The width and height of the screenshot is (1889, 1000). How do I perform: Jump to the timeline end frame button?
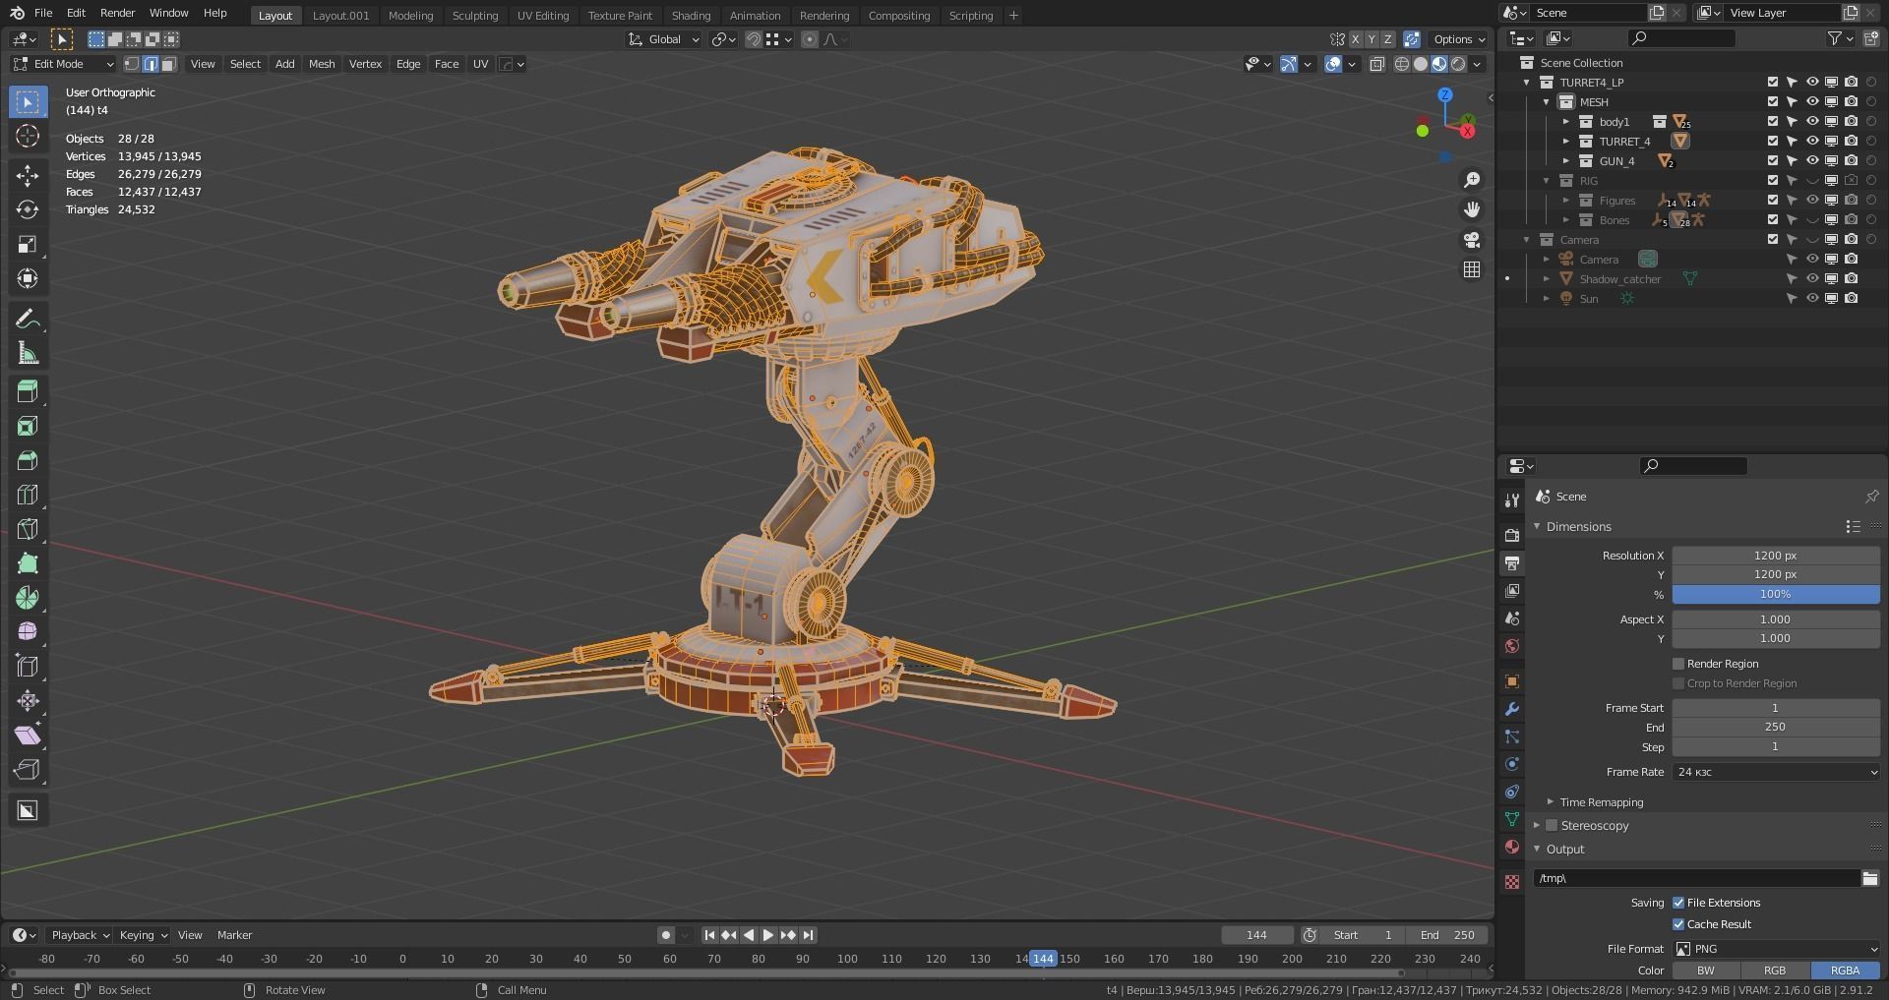coord(808,935)
